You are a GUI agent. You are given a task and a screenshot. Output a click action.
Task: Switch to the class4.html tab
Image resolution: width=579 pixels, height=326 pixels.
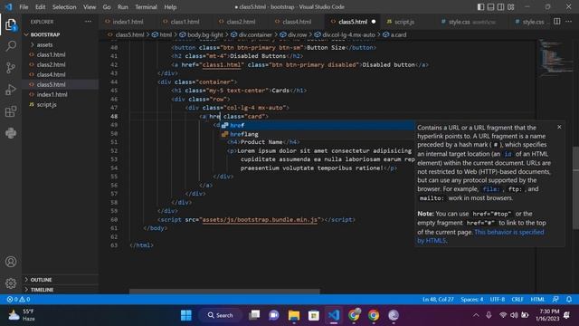[x=297, y=22]
